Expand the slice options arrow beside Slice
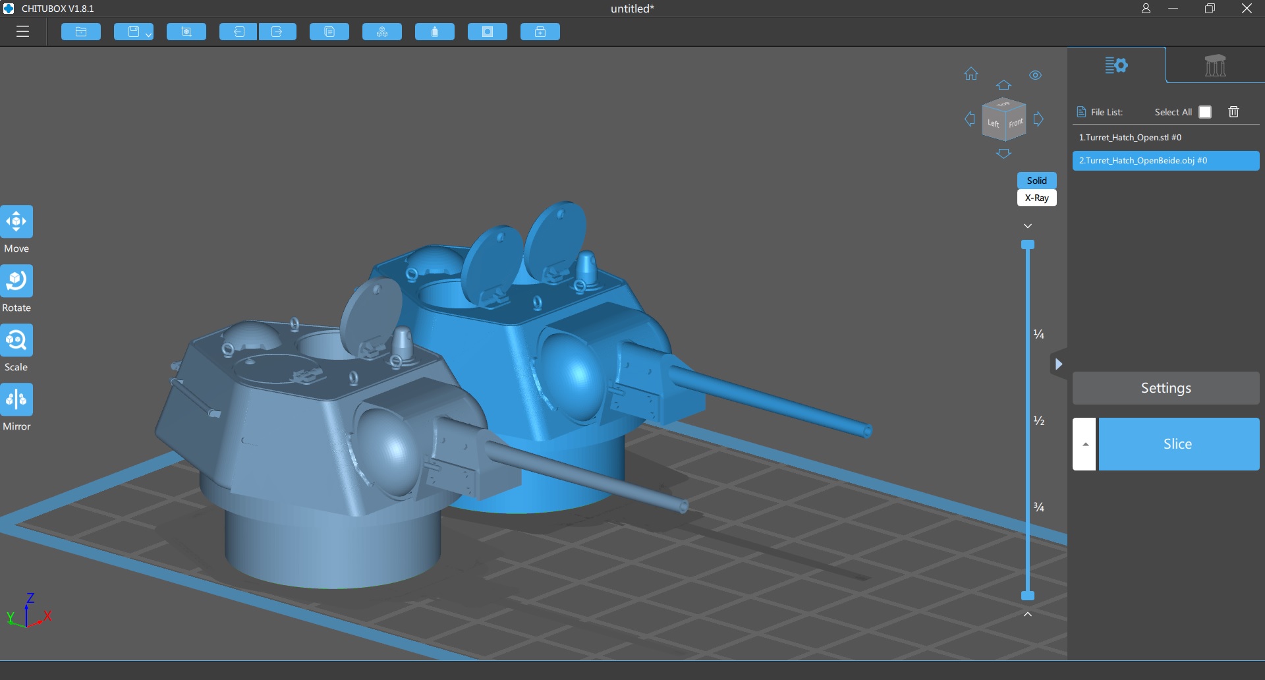 tap(1084, 444)
